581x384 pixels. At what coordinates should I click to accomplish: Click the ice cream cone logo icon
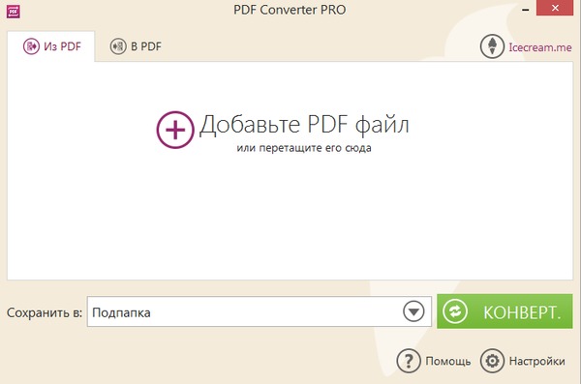click(x=492, y=46)
